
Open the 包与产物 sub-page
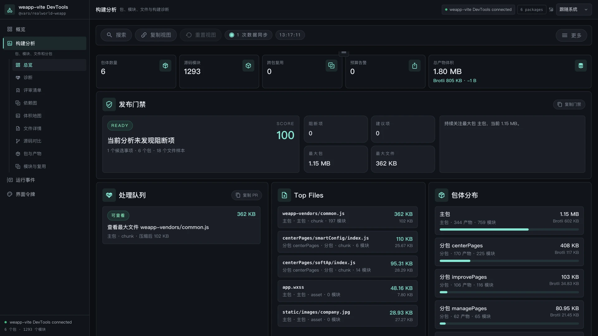49,154
